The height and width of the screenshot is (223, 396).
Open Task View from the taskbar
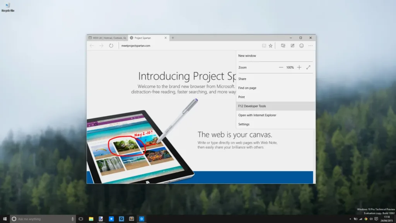point(81,219)
